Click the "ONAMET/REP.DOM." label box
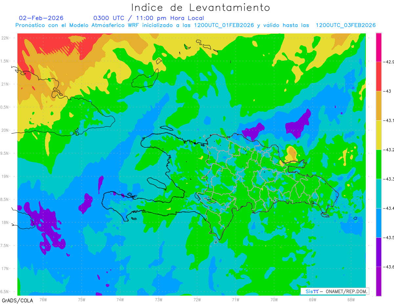394x304 pixels. click(335, 291)
